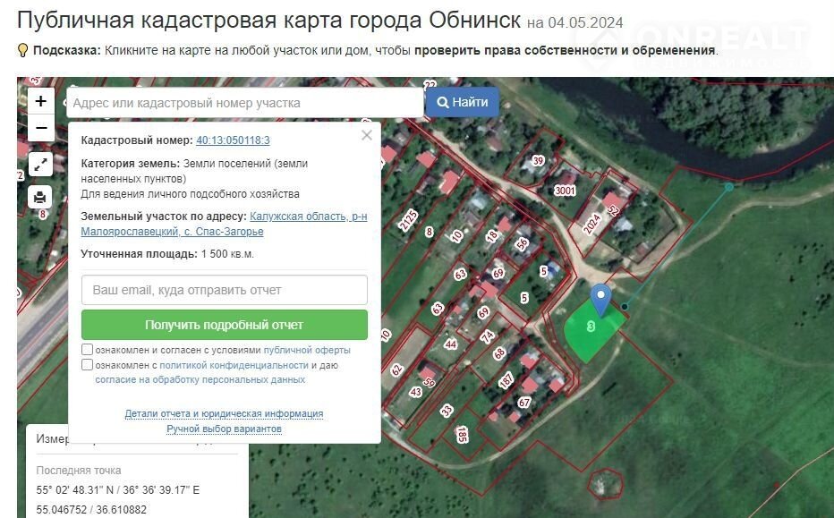Check the публичной оферты agreement box
This screenshot has width=834, height=518.
tap(87, 350)
